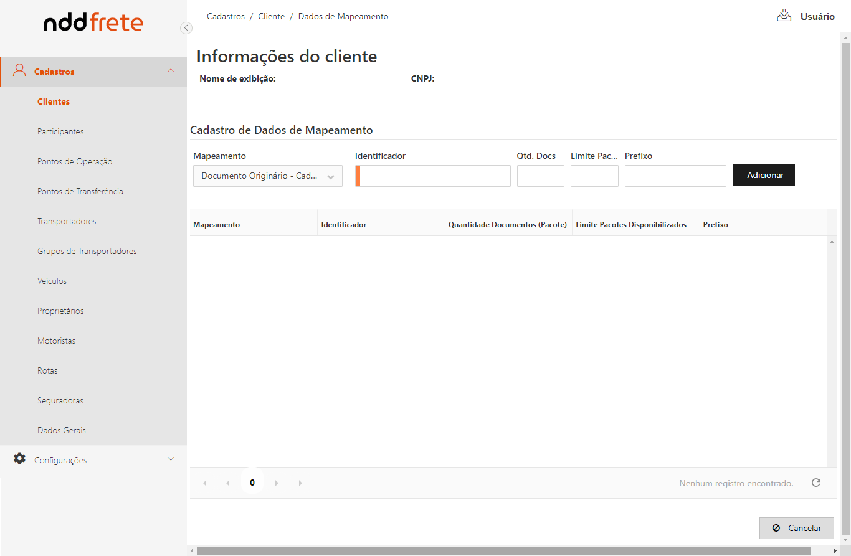Expand the Configurações menu chevron
This screenshot has height=556, width=851.
171,459
